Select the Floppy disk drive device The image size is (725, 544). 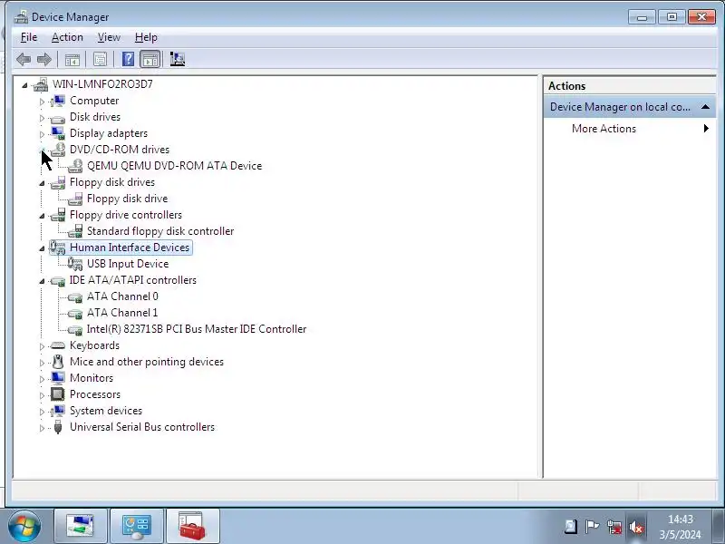[127, 199]
